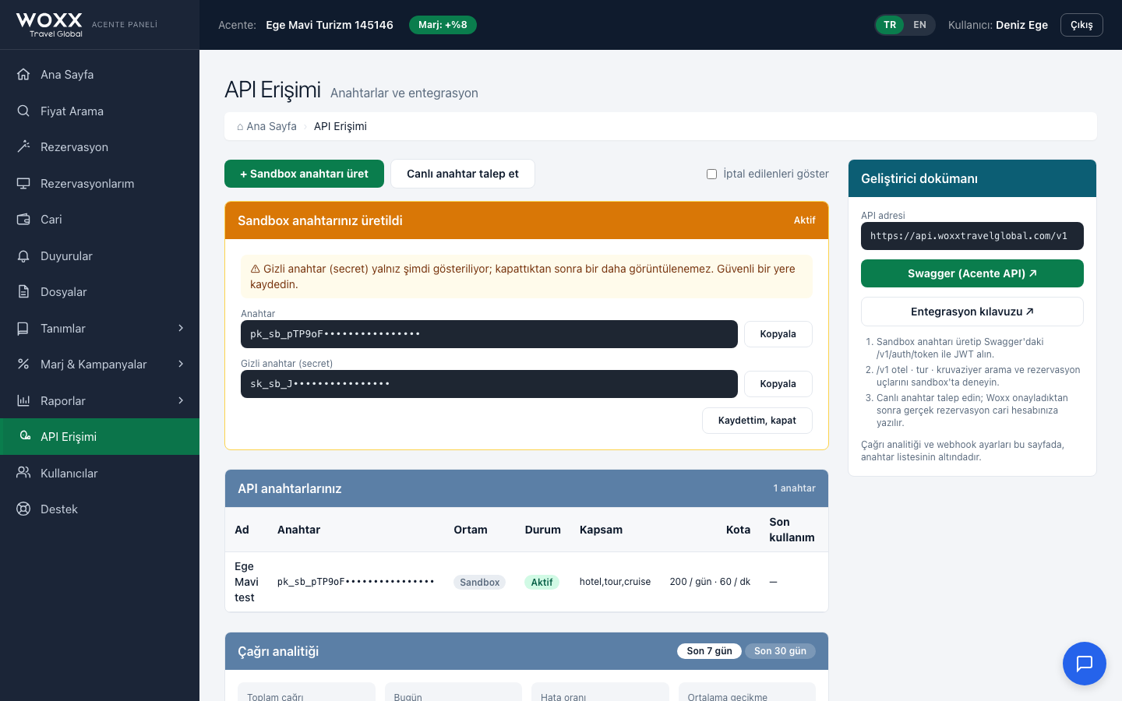Screen dimensions: 1122x701
Task: Click the pk_sb_pTP9oF Anahtar field
Action: pos(489,334)
